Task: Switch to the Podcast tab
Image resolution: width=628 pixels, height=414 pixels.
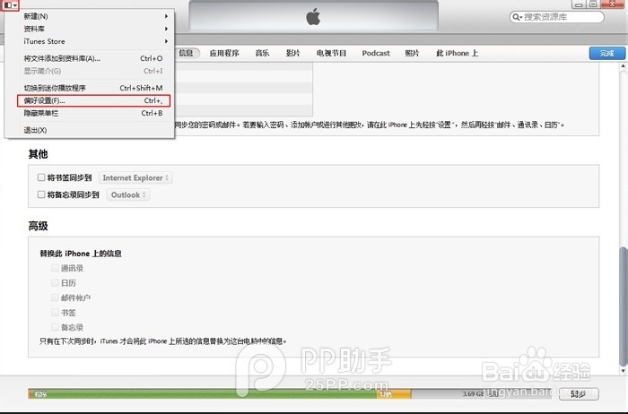Action: tap(376, 53)
